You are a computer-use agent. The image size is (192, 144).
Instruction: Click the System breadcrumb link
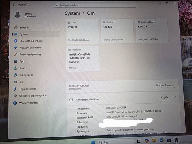[x=72, y=13]
